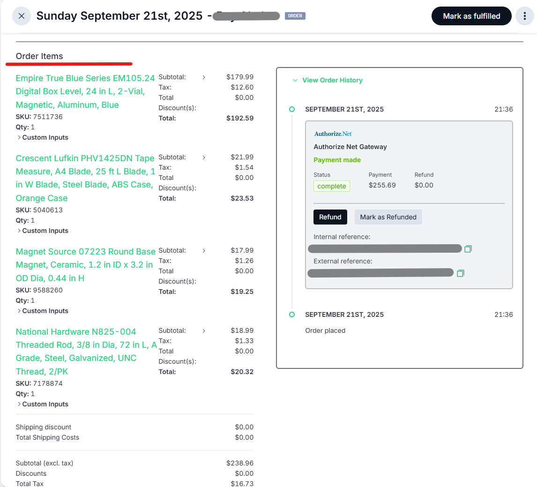Open the Crescent Lufkin Tape Measure product link
Image resolution: width=537 pixels, height=487 pixels.
[85, 178]
